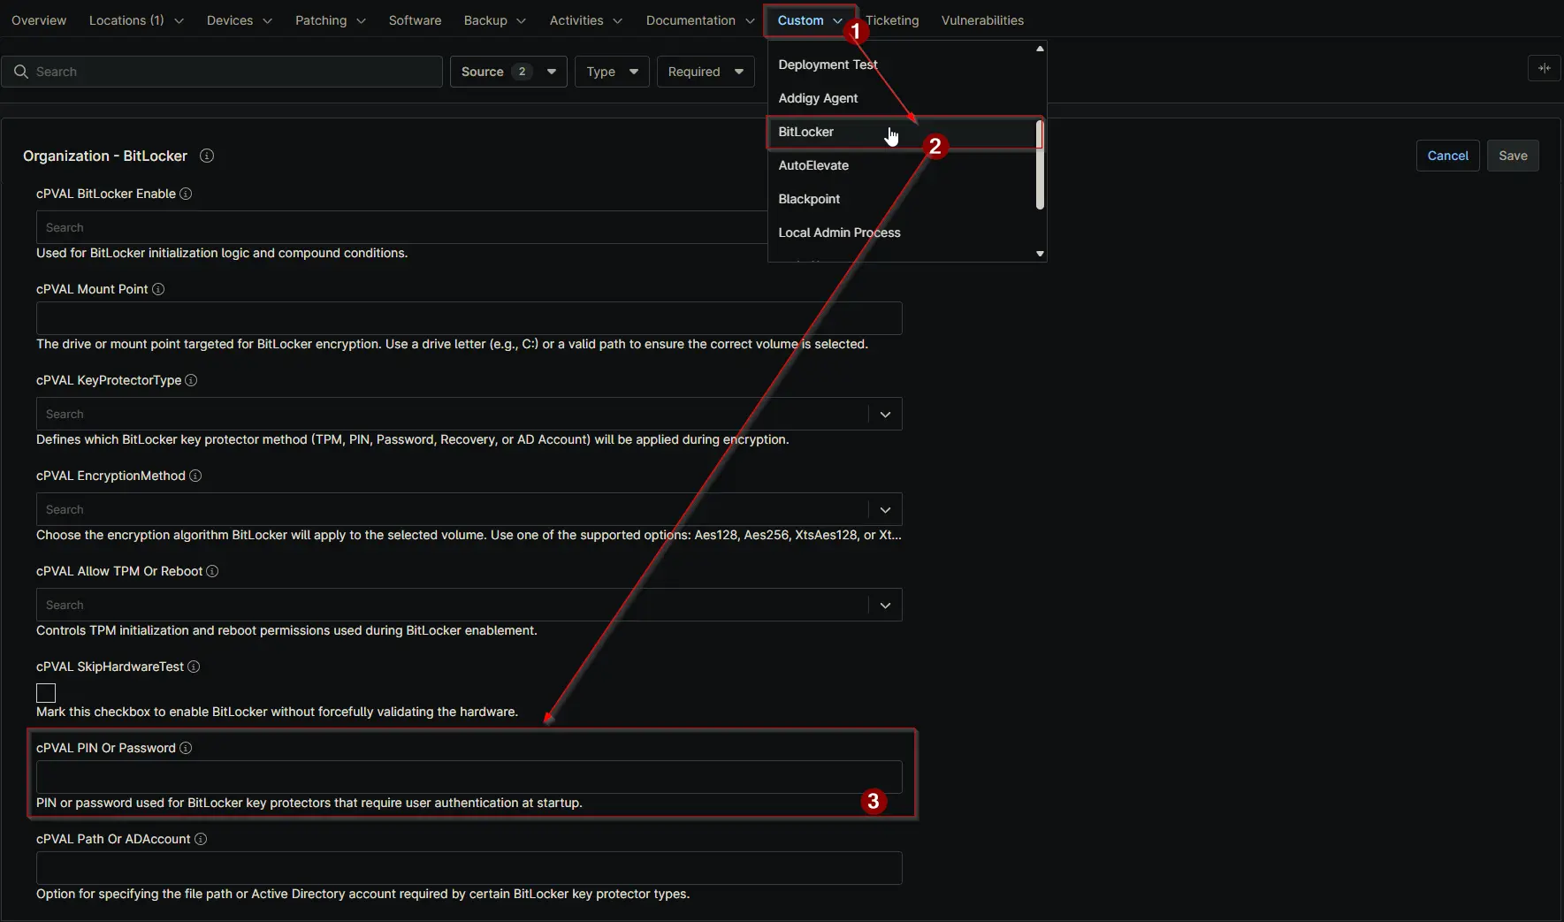The height and width of the screenshot is (922, 1564).
Task: Expand the cPVAL Allow TPM Or Reboot dropdown
Action: [x=884, y=606]
